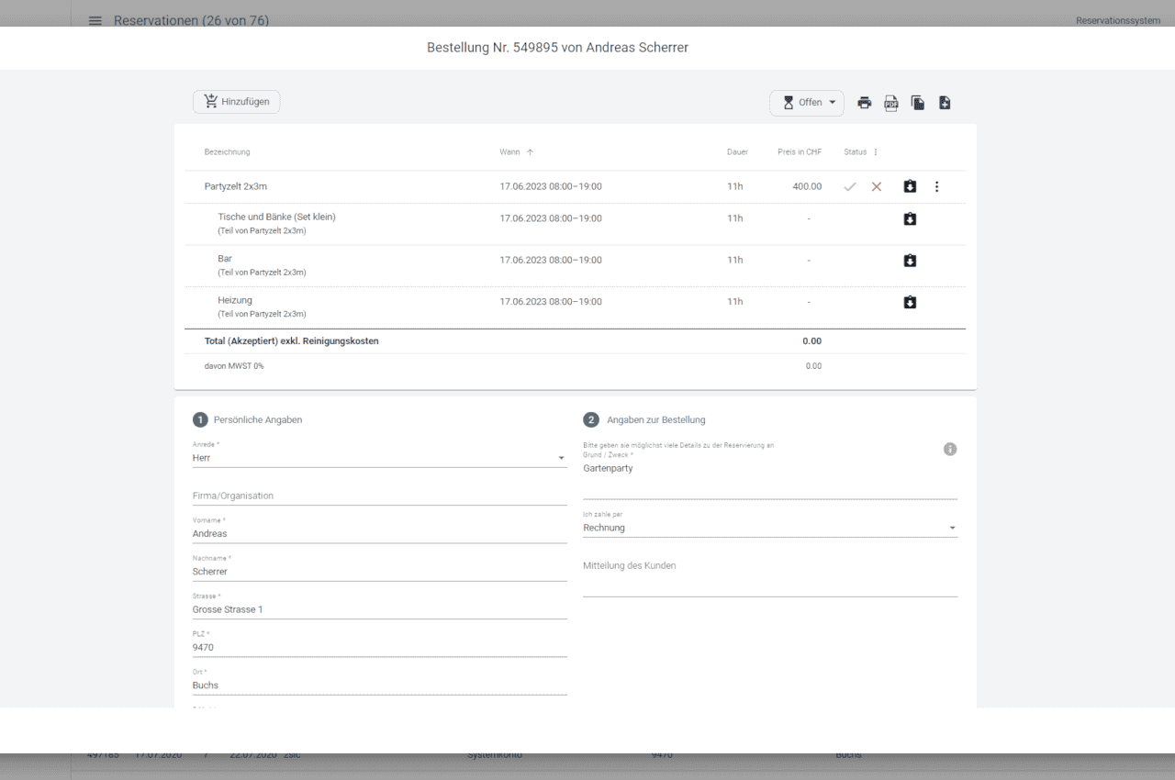The image size is (1175, 780).
Task: Open the Status column options menu
Action: 875,152
